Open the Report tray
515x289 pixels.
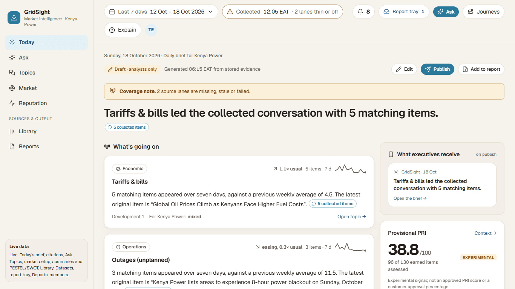click(x=404, y=12)
